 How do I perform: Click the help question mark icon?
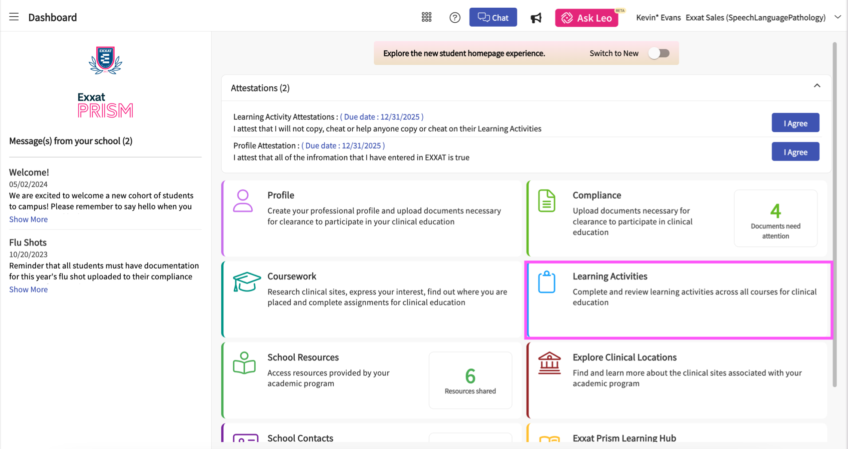click(x=455, y=18)
